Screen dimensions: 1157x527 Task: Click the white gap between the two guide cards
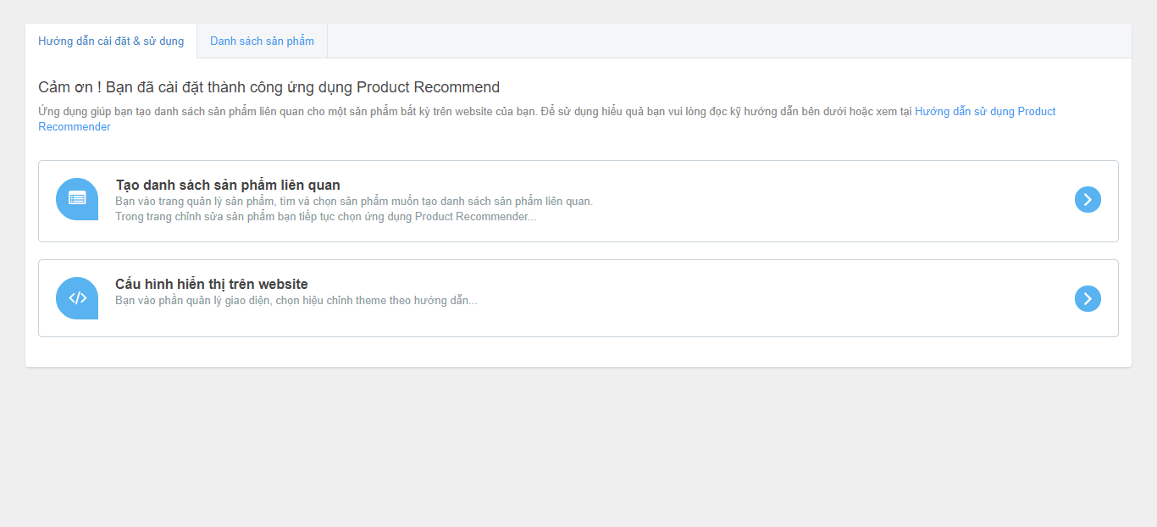tap(578, 251)
